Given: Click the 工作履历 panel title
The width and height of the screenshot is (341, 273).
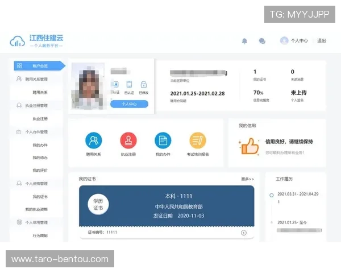Looking at the screenshot, I should tap(284, 179).
